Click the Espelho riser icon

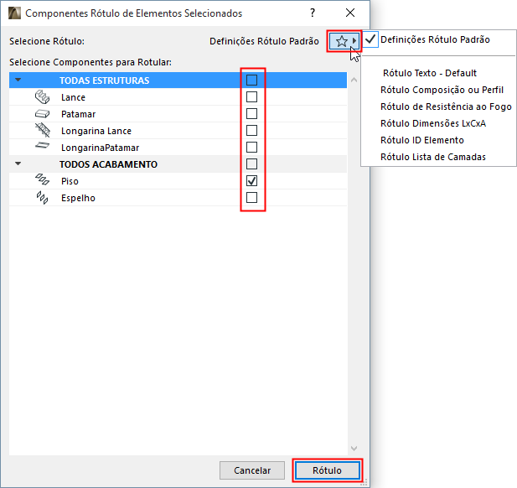point(42,197)
